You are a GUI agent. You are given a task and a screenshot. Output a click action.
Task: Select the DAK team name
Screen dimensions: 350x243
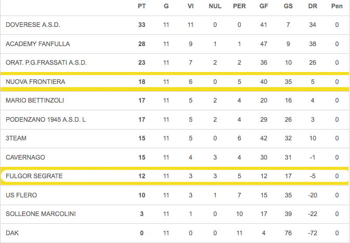tap(12, 233)
